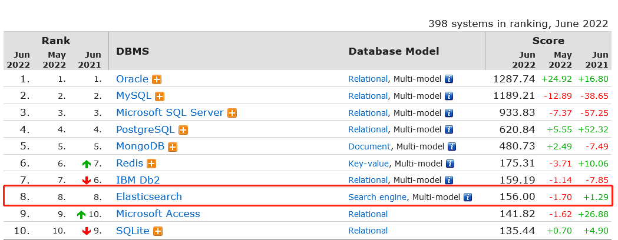Click Relational link in PostgreSQL row
Screen dimensions: 618x240
click(x=368, y=129)
